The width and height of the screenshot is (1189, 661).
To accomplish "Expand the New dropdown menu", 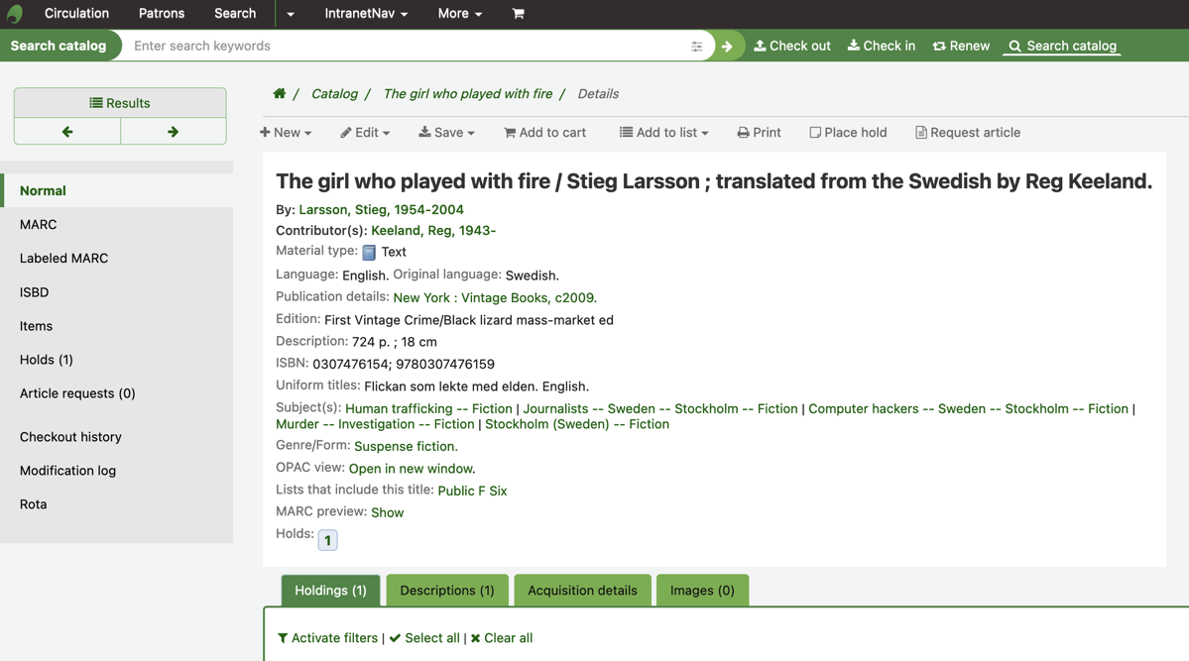I will pos(286,133).
